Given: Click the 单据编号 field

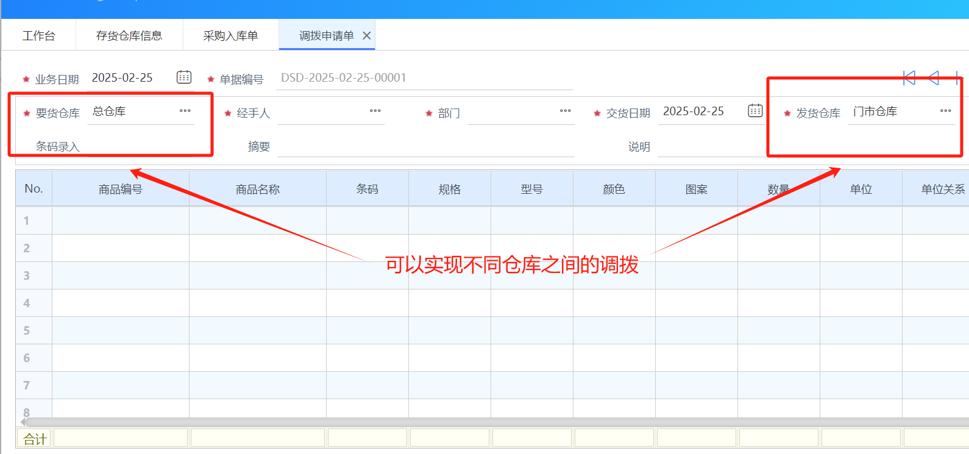Looking at the screenshot, I should 424,78.
